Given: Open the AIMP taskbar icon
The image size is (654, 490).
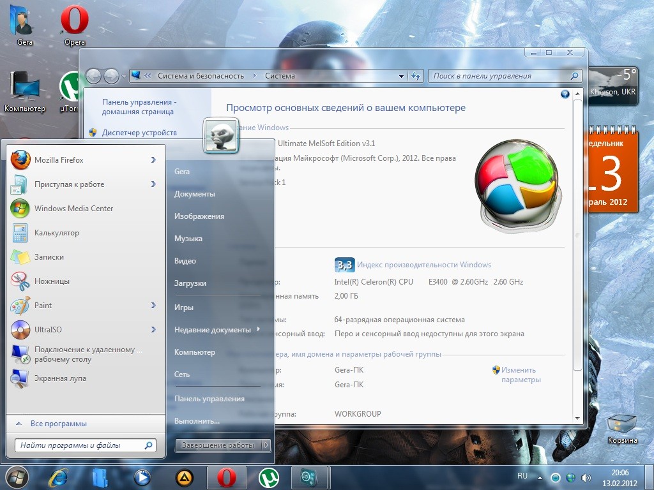Looking at the screenshot, I should click(x=185, y=477).
